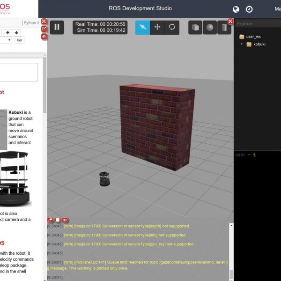Click the Queue limit reached warning line
Viewport: 281px width, 281px height.
137,265
